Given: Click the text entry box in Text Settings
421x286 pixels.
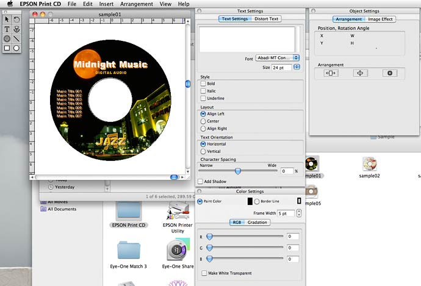Looking at the screenshot, I should [x=247, y=39].
